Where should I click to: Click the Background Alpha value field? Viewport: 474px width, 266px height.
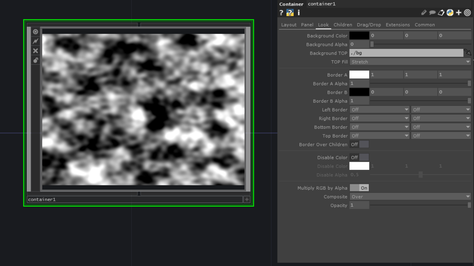tap(359, 44)
